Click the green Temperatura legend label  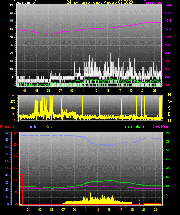tap(132, 127)
